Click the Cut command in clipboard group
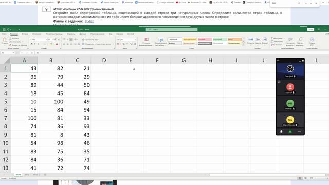Screen dimensions: 329x185 pyautogui.click(x=14, y=39)
